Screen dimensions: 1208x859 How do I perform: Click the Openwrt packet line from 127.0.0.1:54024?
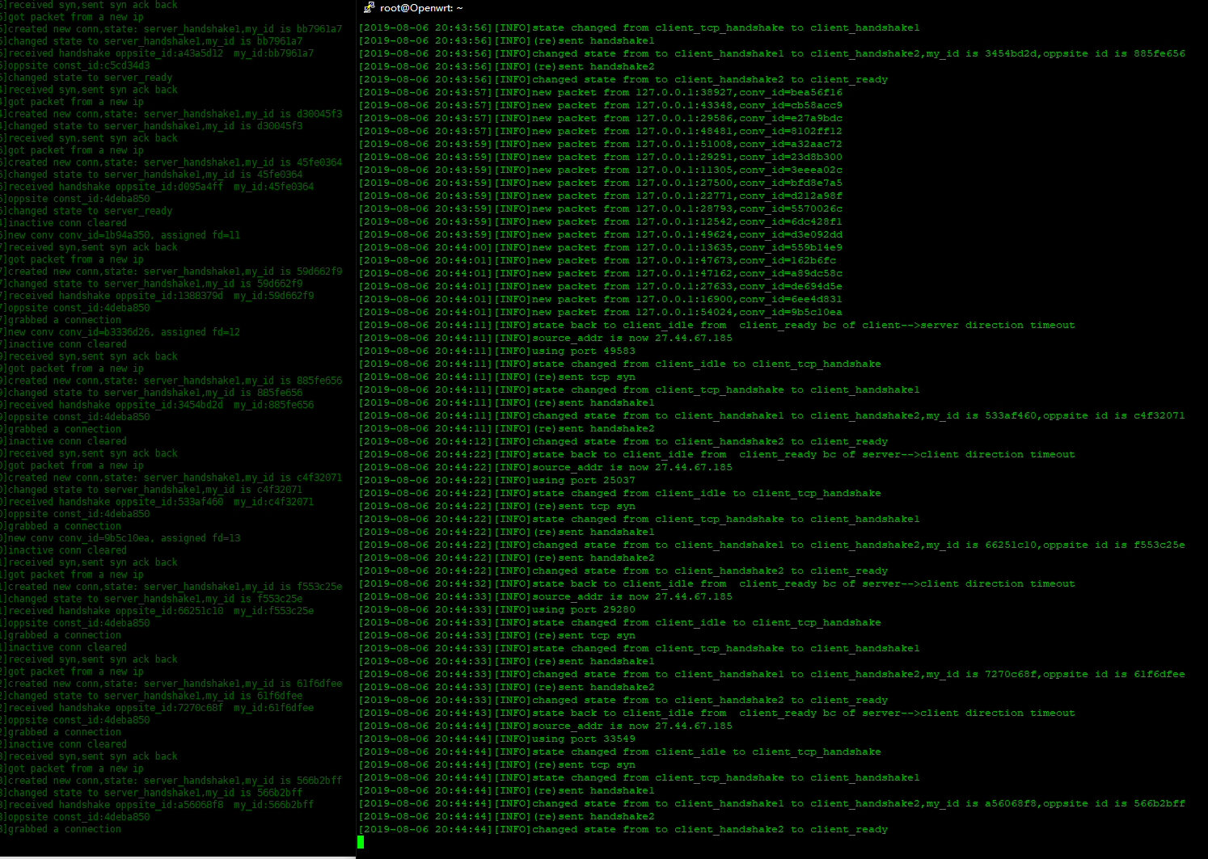[600, 312]
